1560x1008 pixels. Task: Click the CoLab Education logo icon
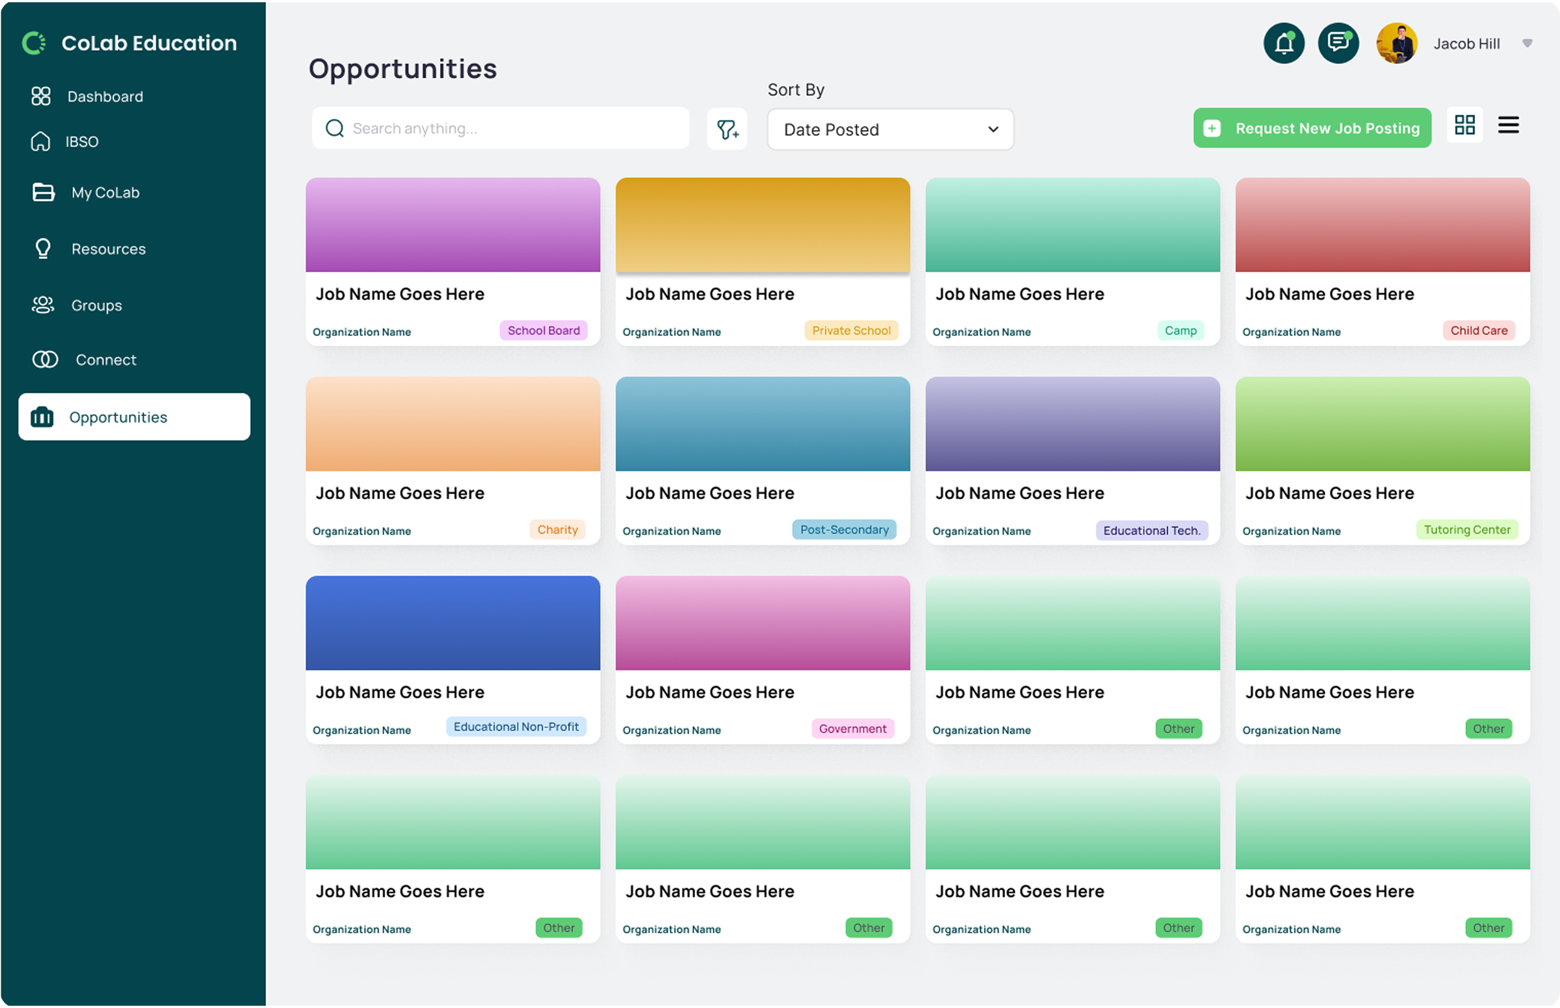coord(34,43)
